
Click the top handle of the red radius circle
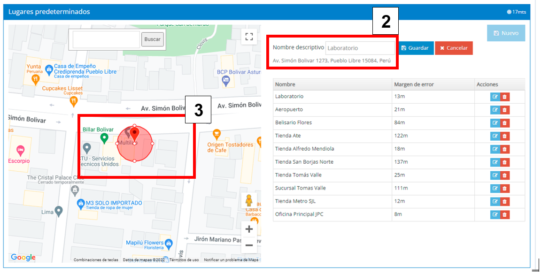click(x=134, y=126)
